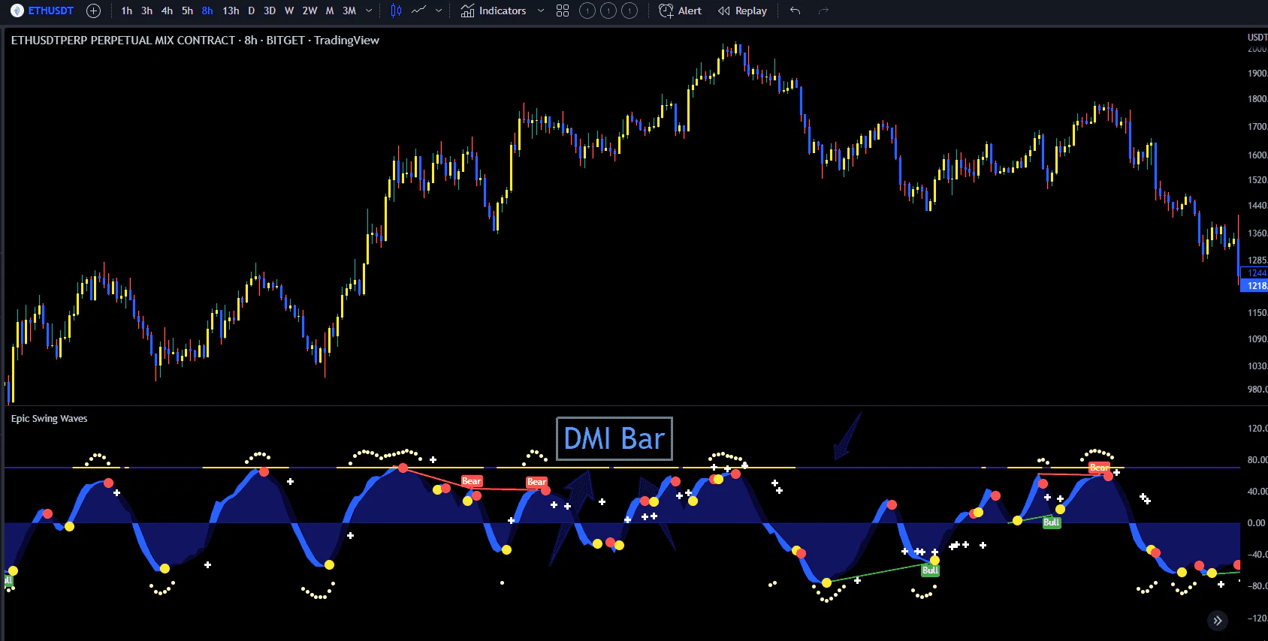
Task: Select the M monthly interval
Action: [x=329, y=11]
